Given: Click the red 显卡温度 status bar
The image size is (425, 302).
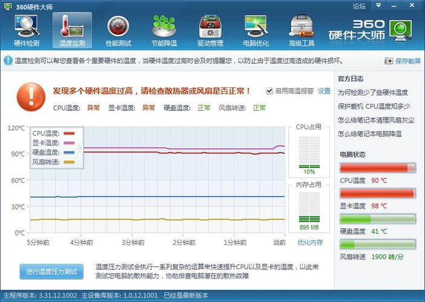Looking at the screenshot, I should click(x=378, y=193).
